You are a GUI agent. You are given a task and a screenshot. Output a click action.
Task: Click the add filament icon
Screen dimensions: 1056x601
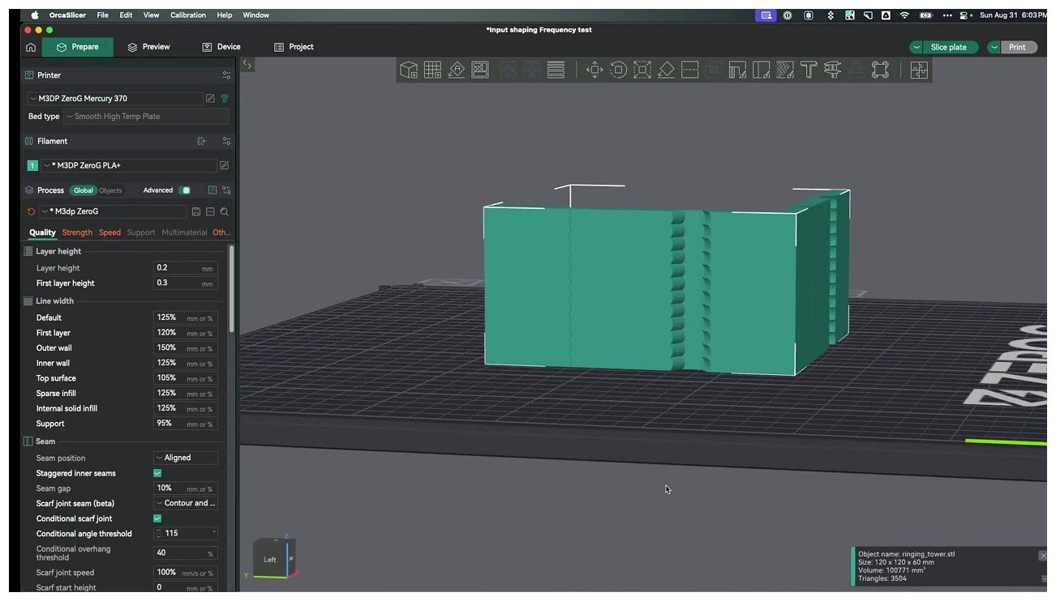pyautogui.click(x=202, y=141)
